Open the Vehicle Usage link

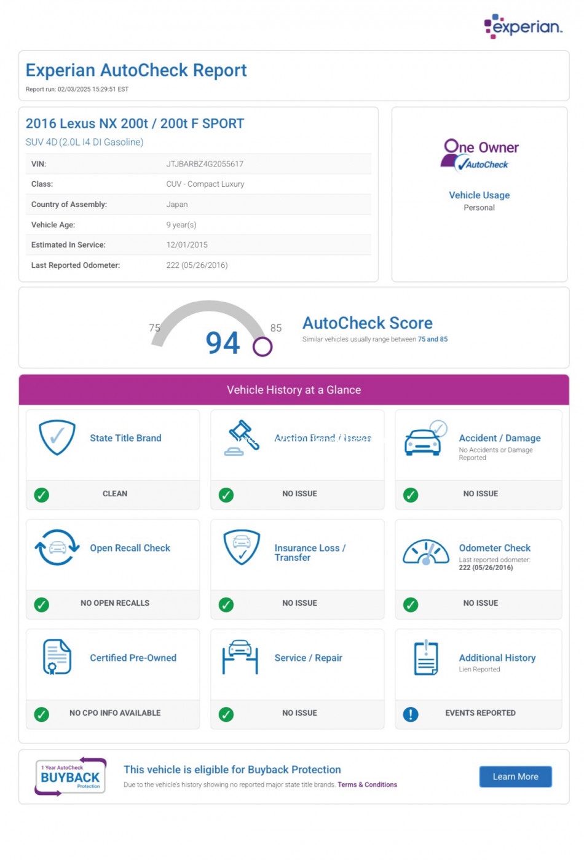tap(479, 195)
